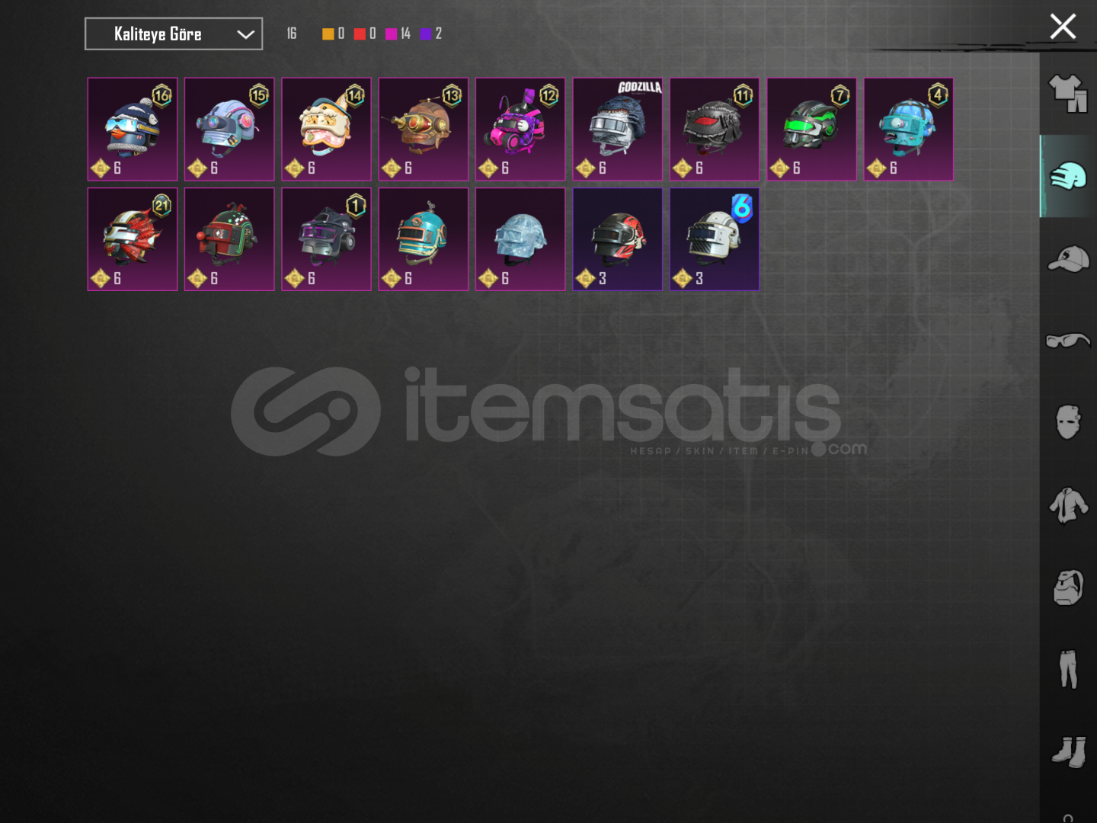Open the outfit sets category icon
The height and width of the screenshot is (823, 1097).
pos(1068,94)
